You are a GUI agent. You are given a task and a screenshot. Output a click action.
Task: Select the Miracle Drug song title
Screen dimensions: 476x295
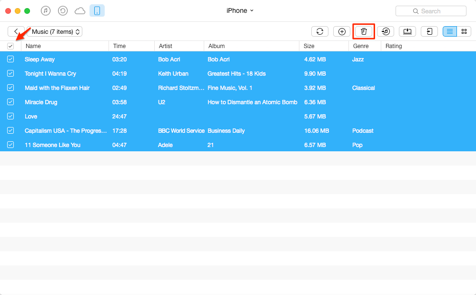pos(41,102)
